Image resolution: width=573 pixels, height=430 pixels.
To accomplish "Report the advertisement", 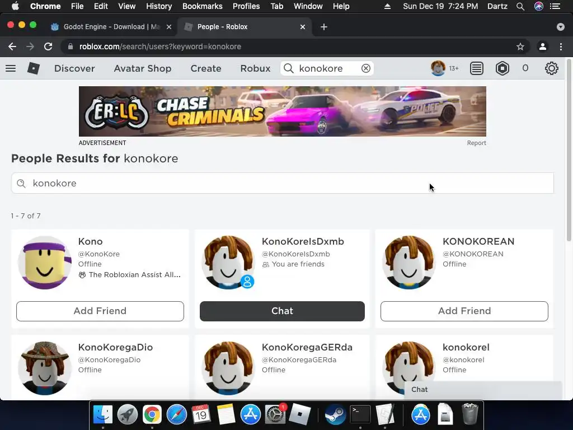I will point(477,143).
